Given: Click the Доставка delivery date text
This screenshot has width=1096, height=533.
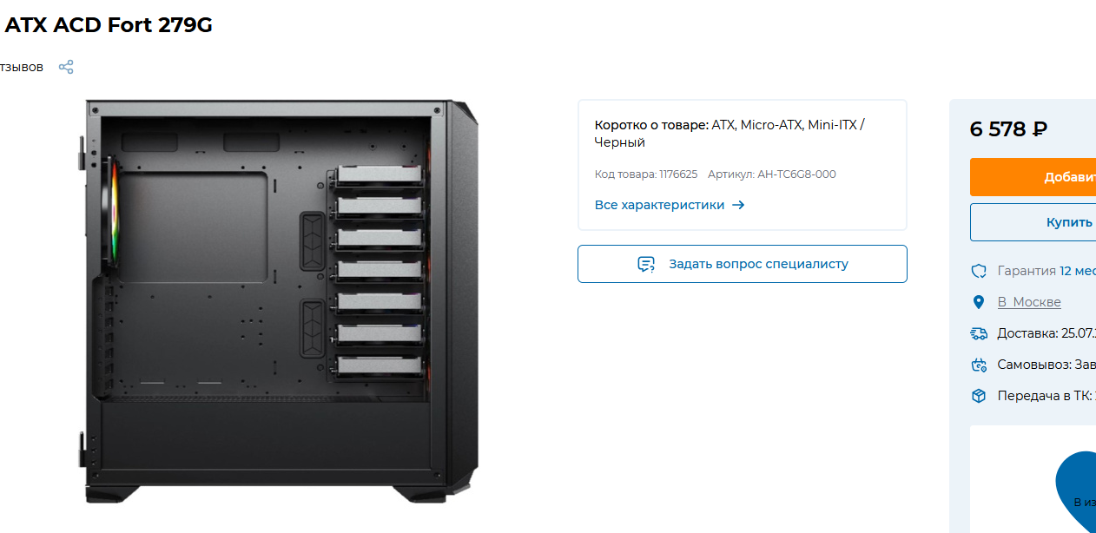Looking at the screenshot, I should (x=1046, y=333).
